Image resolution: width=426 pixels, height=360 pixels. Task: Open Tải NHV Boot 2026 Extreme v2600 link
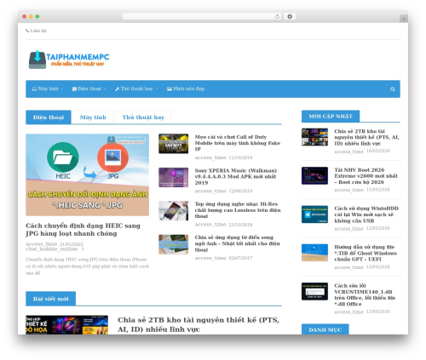366,176
